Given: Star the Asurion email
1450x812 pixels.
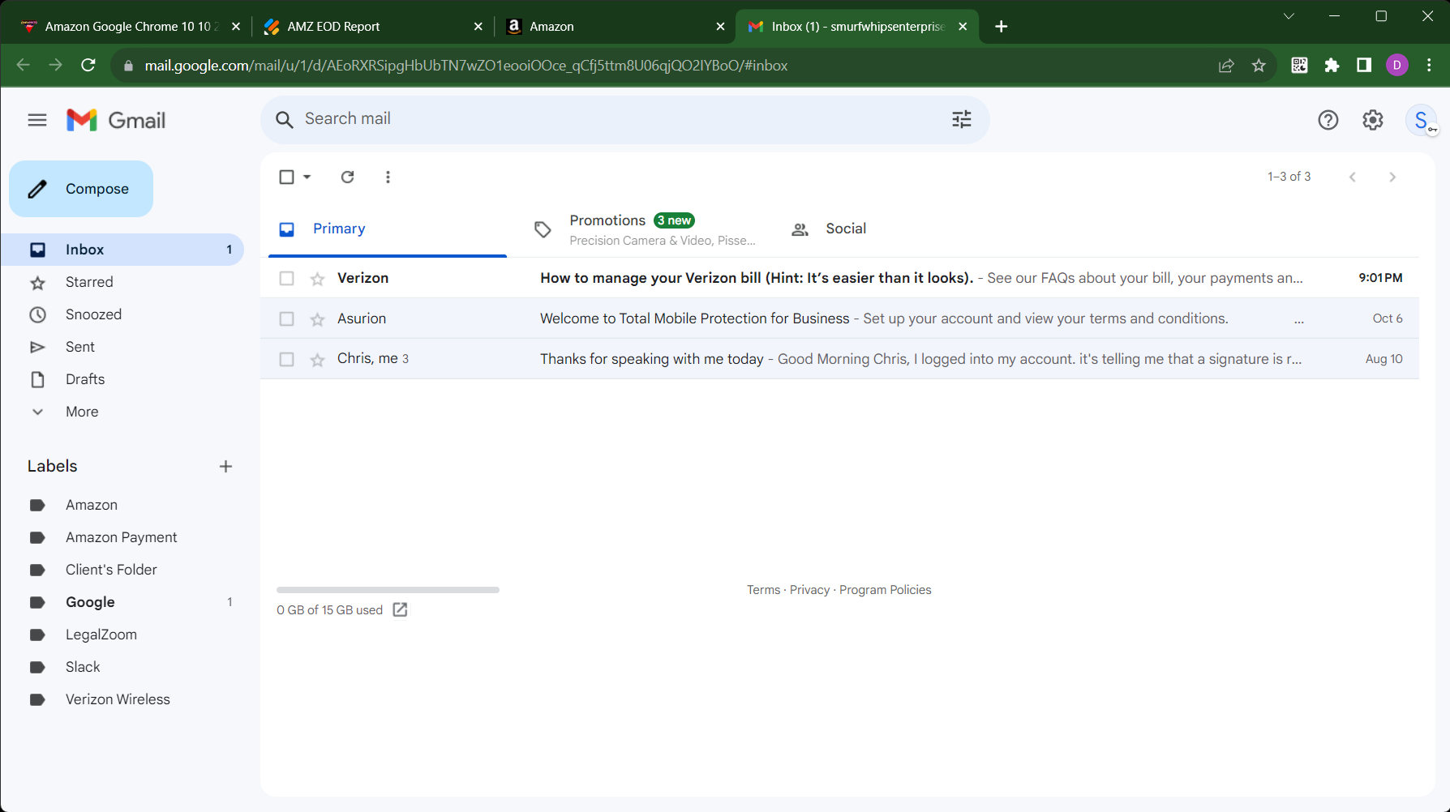Looking at the screenshot, I should [318, 319].
